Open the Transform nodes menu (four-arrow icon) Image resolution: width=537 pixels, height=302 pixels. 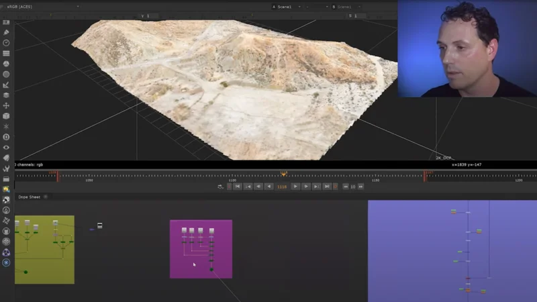tap(6, 105)
